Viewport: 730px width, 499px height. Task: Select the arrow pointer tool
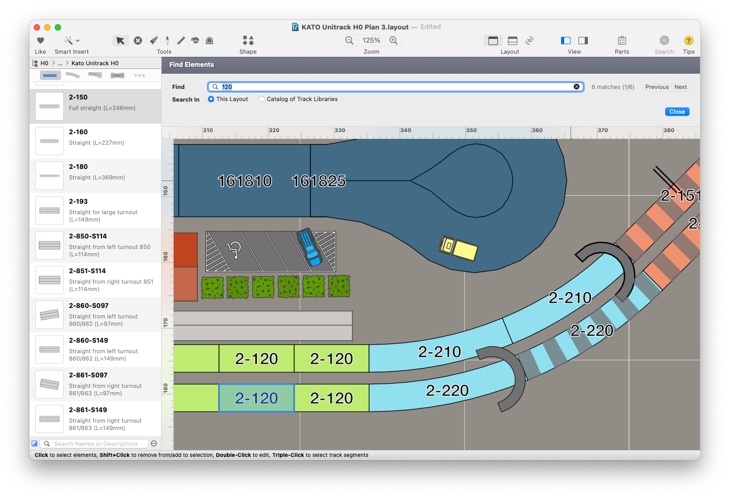pyautogui.click(x=120, y=41)
